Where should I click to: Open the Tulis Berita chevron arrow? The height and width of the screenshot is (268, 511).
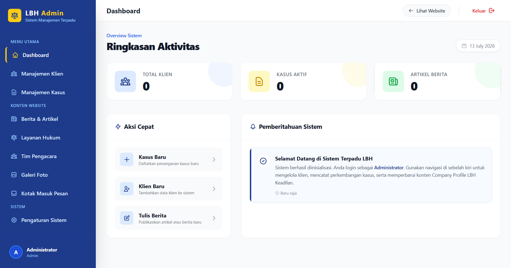214,218
